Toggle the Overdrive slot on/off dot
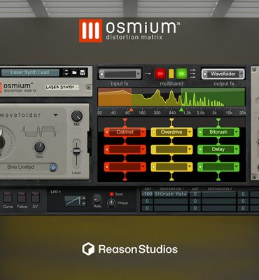 click(153, 132)
